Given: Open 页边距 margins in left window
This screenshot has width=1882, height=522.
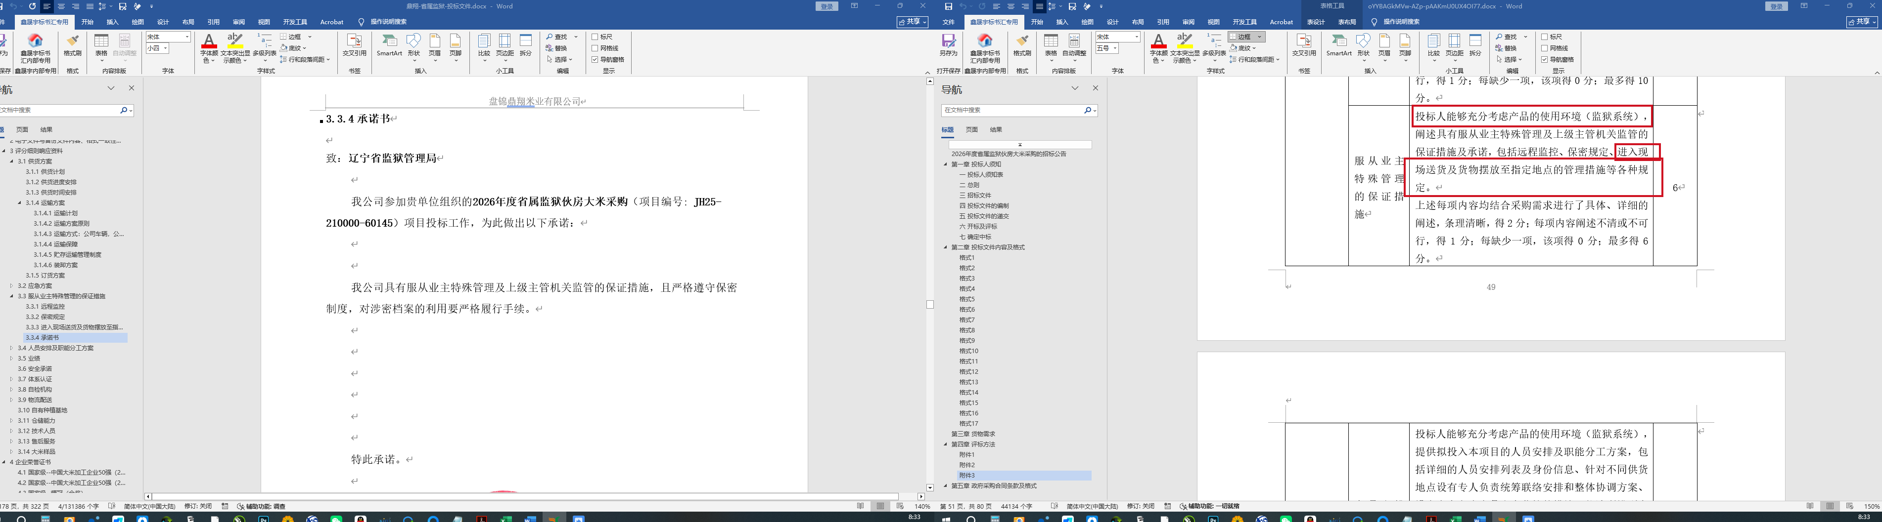Looking at the screenshot, I should (505, 46).
